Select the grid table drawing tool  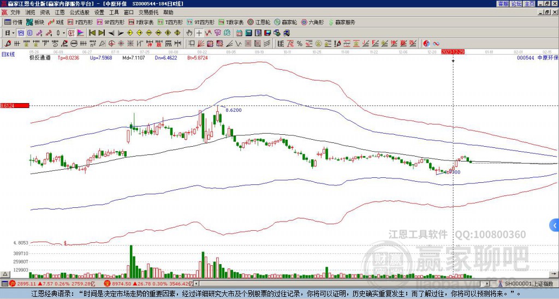pyautogui.click(x=248, y=44)
